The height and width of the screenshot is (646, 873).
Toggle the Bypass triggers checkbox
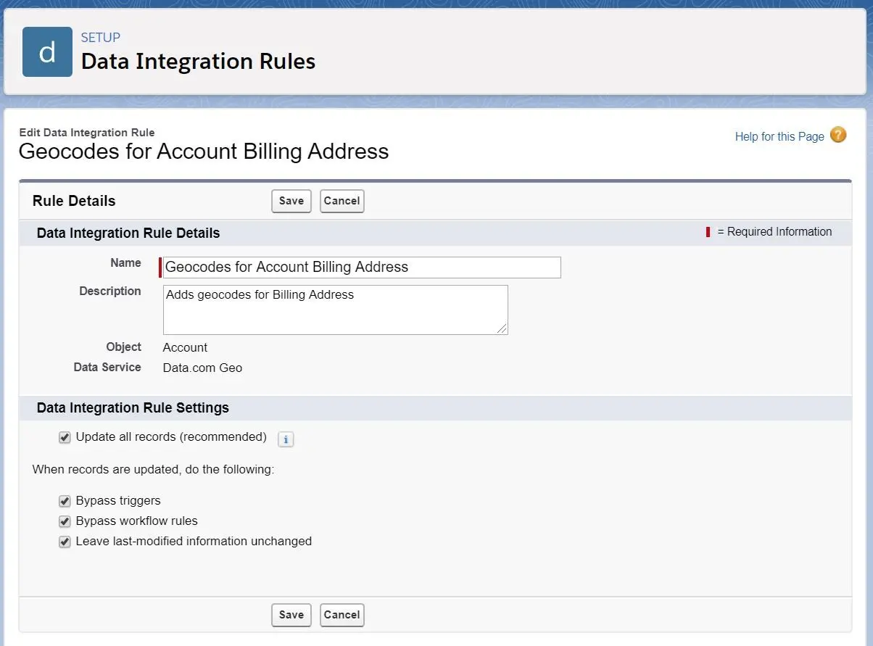(x=65, y=501)
